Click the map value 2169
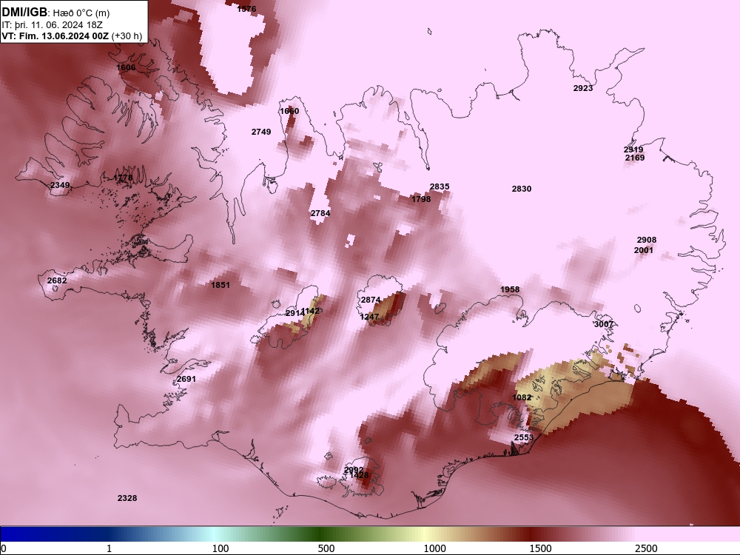The width and height of the screenshot is (740, 555). (635, 158)
